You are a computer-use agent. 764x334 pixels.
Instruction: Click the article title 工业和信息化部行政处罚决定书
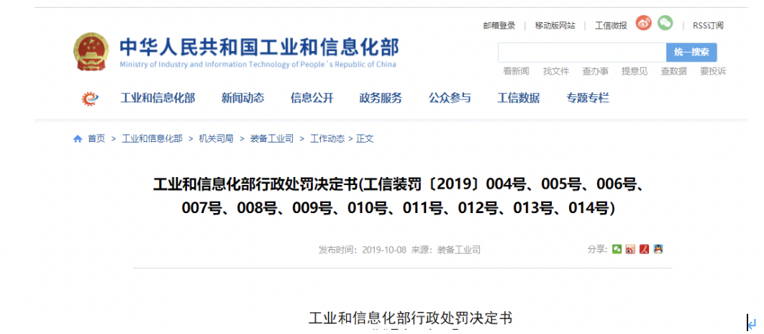click(399, 197)
